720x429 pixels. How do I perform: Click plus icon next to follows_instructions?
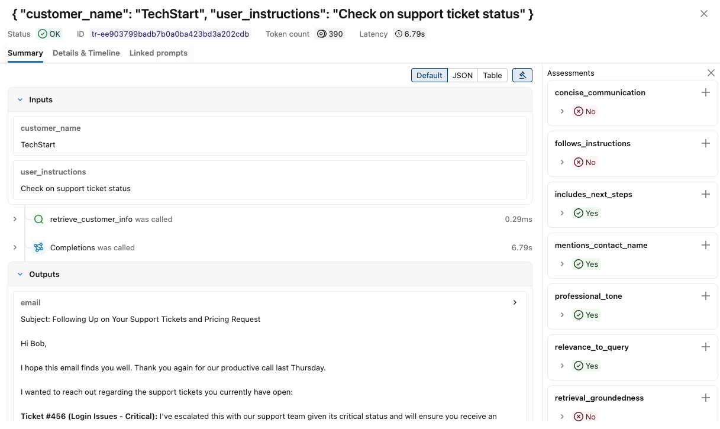click(705, 143)
